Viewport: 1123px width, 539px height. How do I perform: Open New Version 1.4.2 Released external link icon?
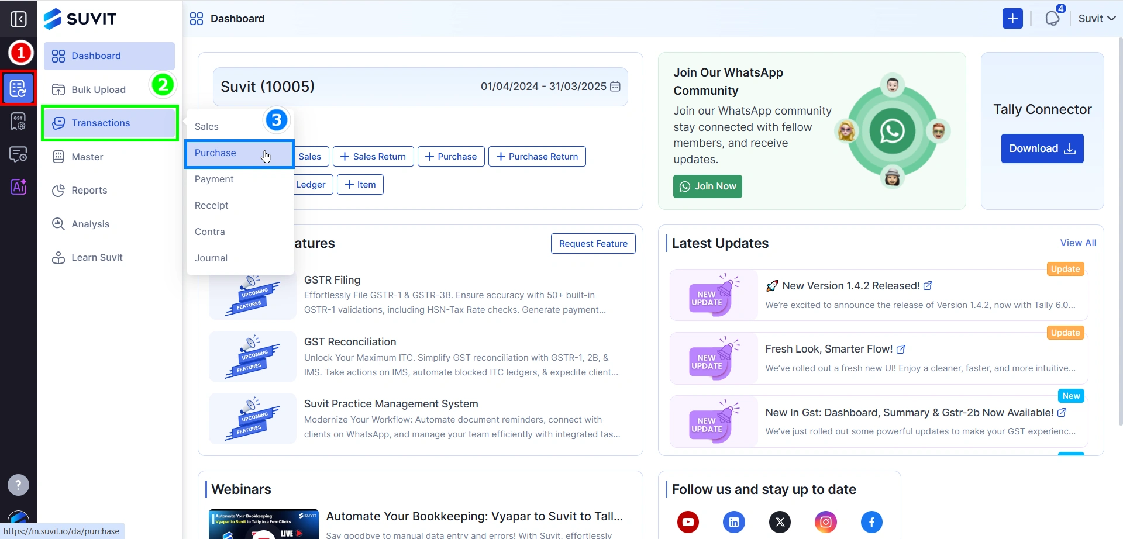click(x=928, y=286)
